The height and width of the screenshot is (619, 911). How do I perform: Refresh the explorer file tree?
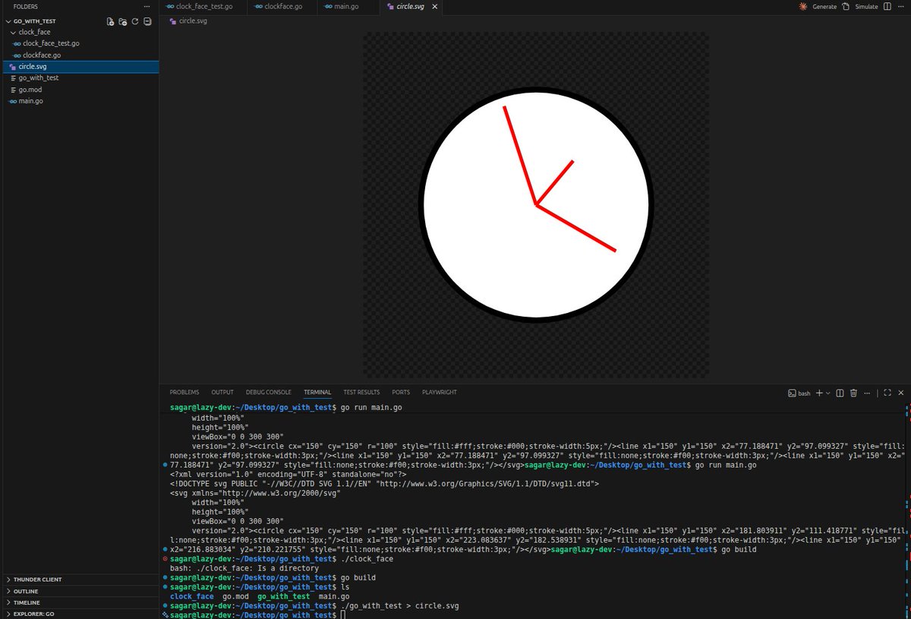tap(135, 21)
